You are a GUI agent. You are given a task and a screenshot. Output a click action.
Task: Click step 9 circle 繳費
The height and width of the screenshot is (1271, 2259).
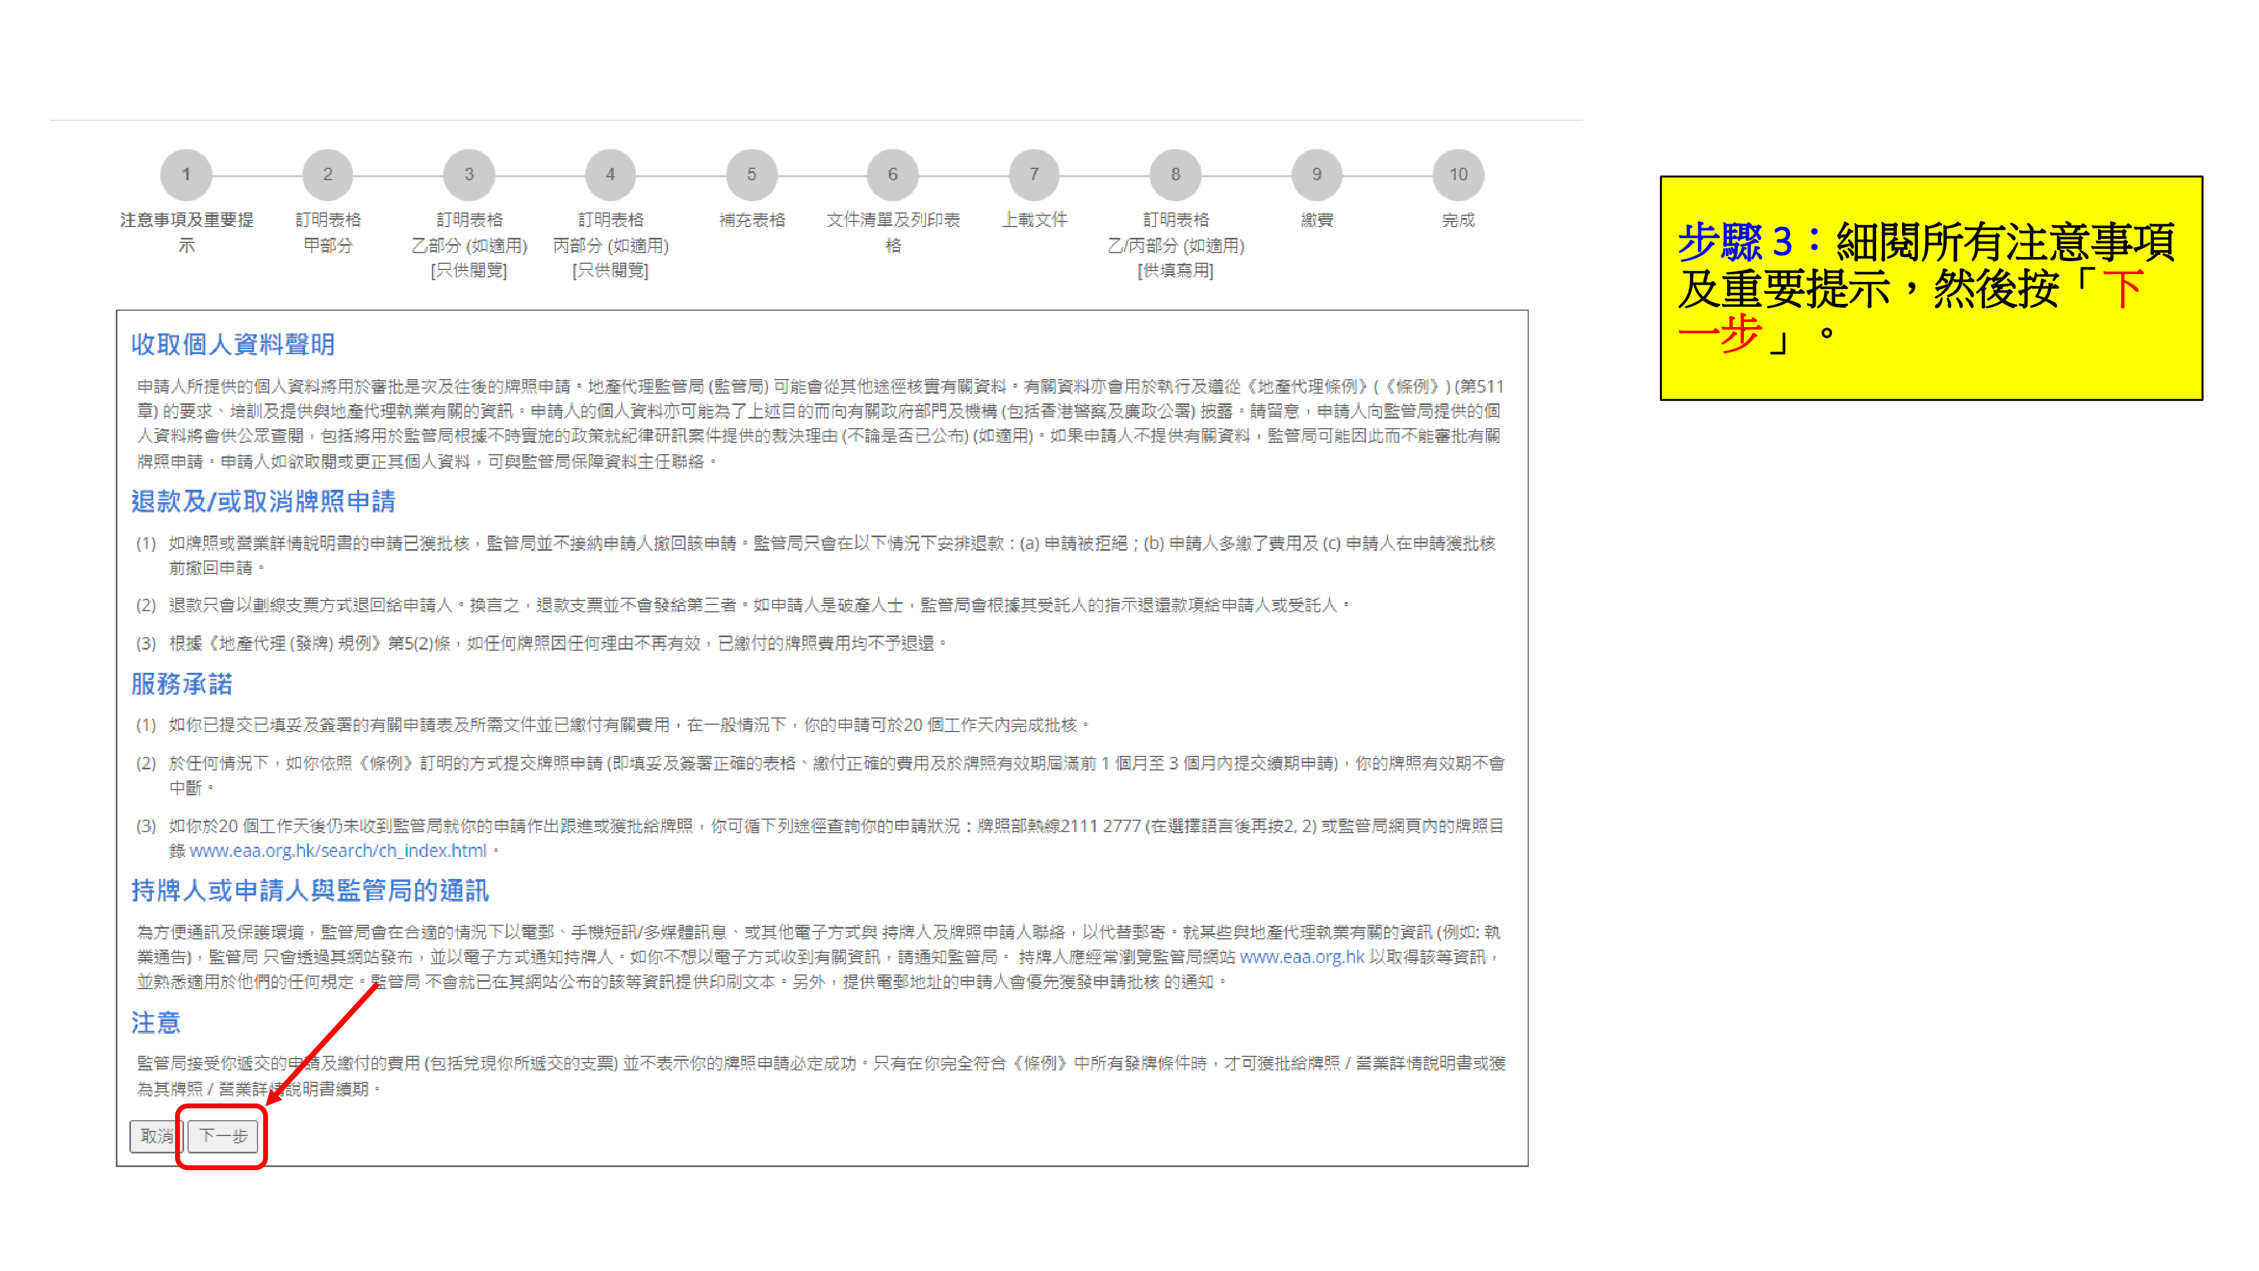[1316, 175]
